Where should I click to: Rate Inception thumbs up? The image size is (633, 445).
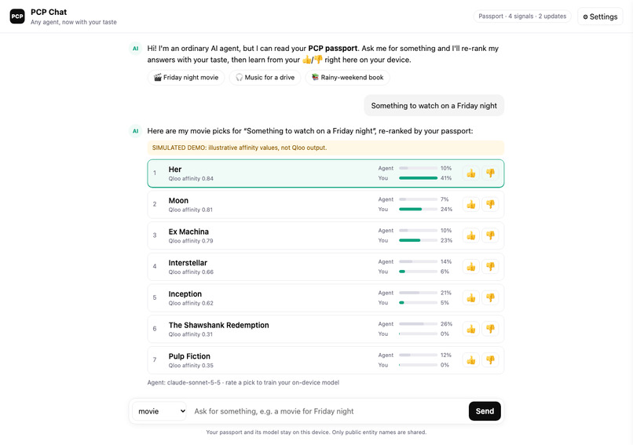[x=470, y=297]
